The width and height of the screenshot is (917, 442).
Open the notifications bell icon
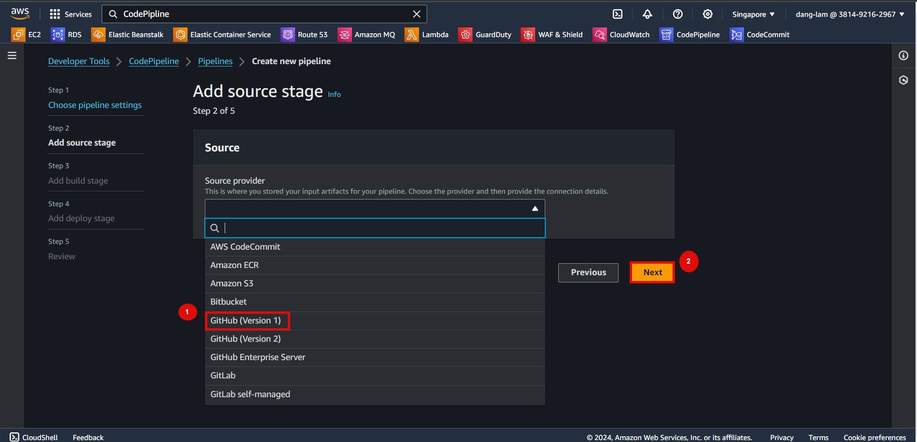647,14
